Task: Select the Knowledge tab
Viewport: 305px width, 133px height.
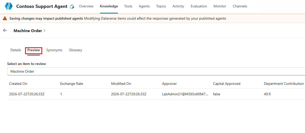Action: [109, 6]
